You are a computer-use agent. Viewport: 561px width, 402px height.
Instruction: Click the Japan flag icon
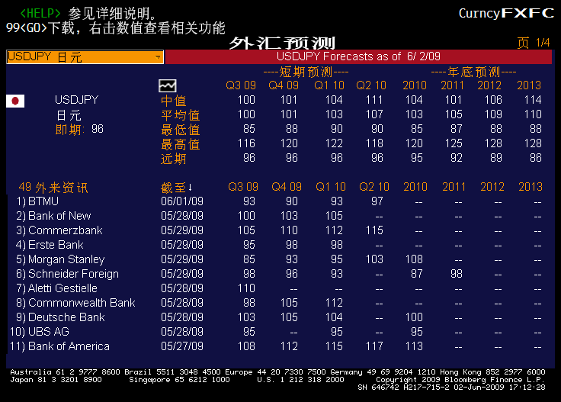pyautogui.click(x=15, y=101)
